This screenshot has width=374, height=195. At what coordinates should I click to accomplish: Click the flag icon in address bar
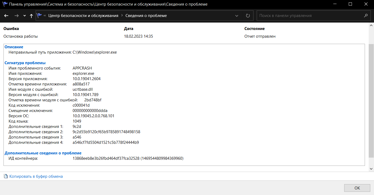pyautogui.click(x=39, y=16)
